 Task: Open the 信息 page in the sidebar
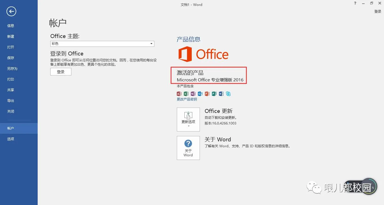pos(19,26)
